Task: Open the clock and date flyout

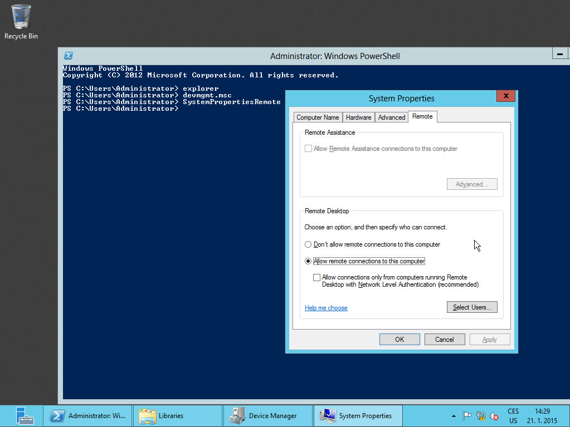Action: coord(541,416)
